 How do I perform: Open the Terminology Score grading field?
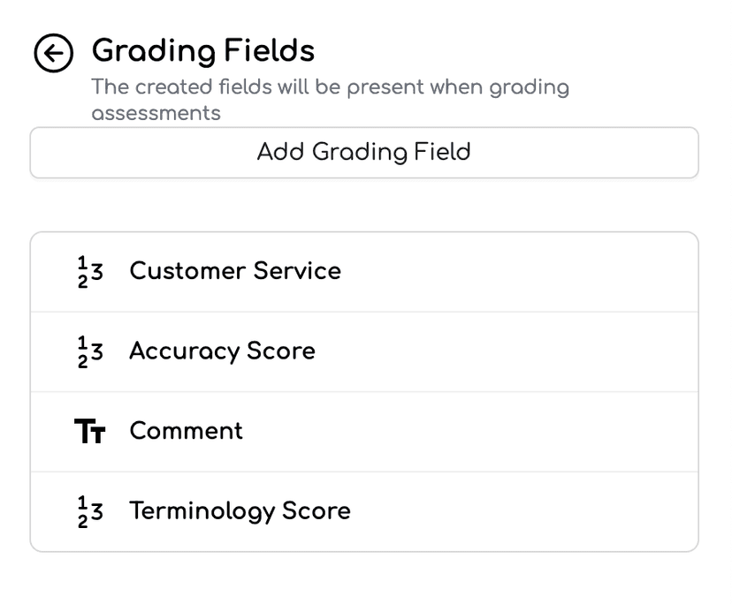tap(364, 511)
